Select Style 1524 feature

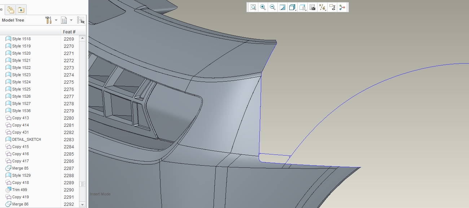tap(21, 82)
